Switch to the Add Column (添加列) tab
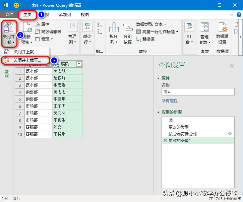Viewport: 243px width, 202px height. pos(65,14)
